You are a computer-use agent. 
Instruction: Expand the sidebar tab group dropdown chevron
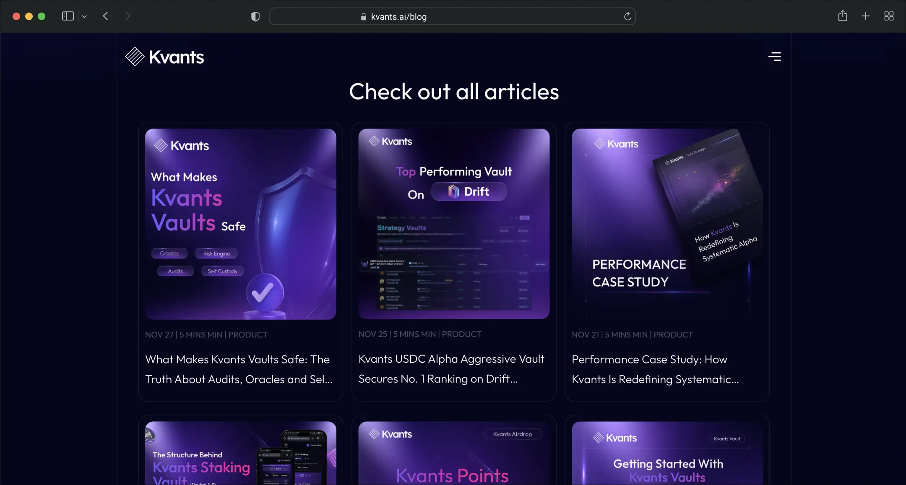pyautogui.click(x=84, y=17)
